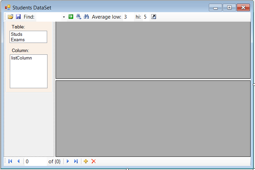Minimize the Students DataSet window
The height and width of the screenshot is (170, 255).
215,8
